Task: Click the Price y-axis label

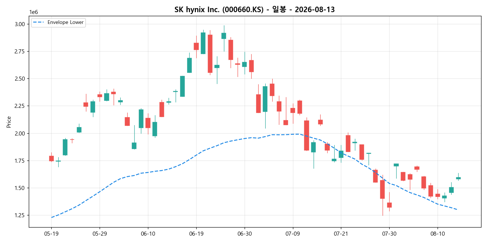Action: tap(9, 122)
